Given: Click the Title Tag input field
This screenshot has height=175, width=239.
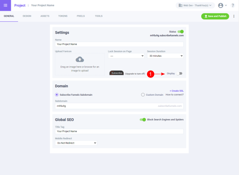Looking at the screenshot, I should point(119,131).
